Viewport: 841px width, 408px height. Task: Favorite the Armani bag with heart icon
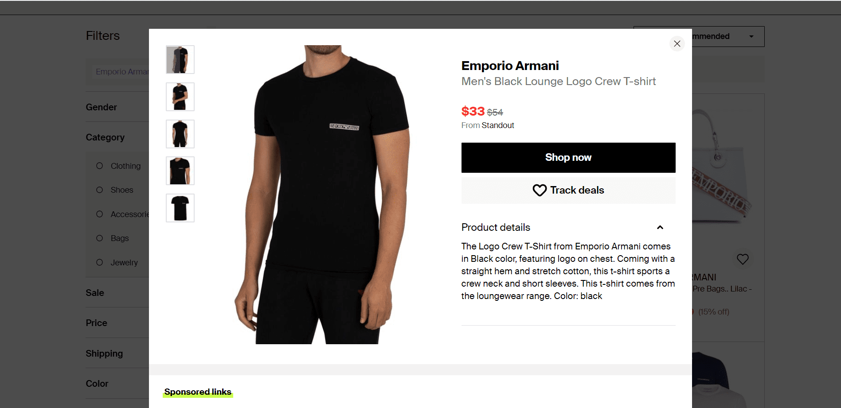point(743,259)
